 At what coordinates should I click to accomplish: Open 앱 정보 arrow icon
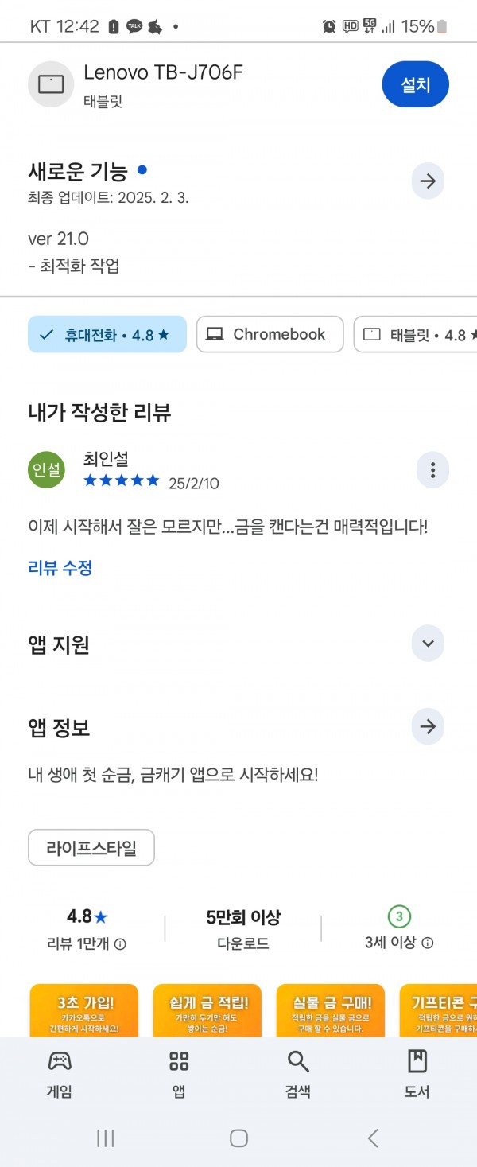pyautogui.click(x=428, y=726)
